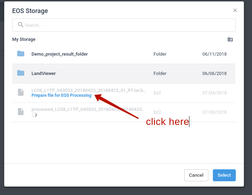
Task: Click the LC08 tar.bz2 file icon
Action: point(21,93)
